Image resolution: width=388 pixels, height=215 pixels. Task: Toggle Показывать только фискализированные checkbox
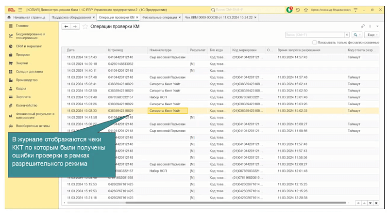[314, 43]
